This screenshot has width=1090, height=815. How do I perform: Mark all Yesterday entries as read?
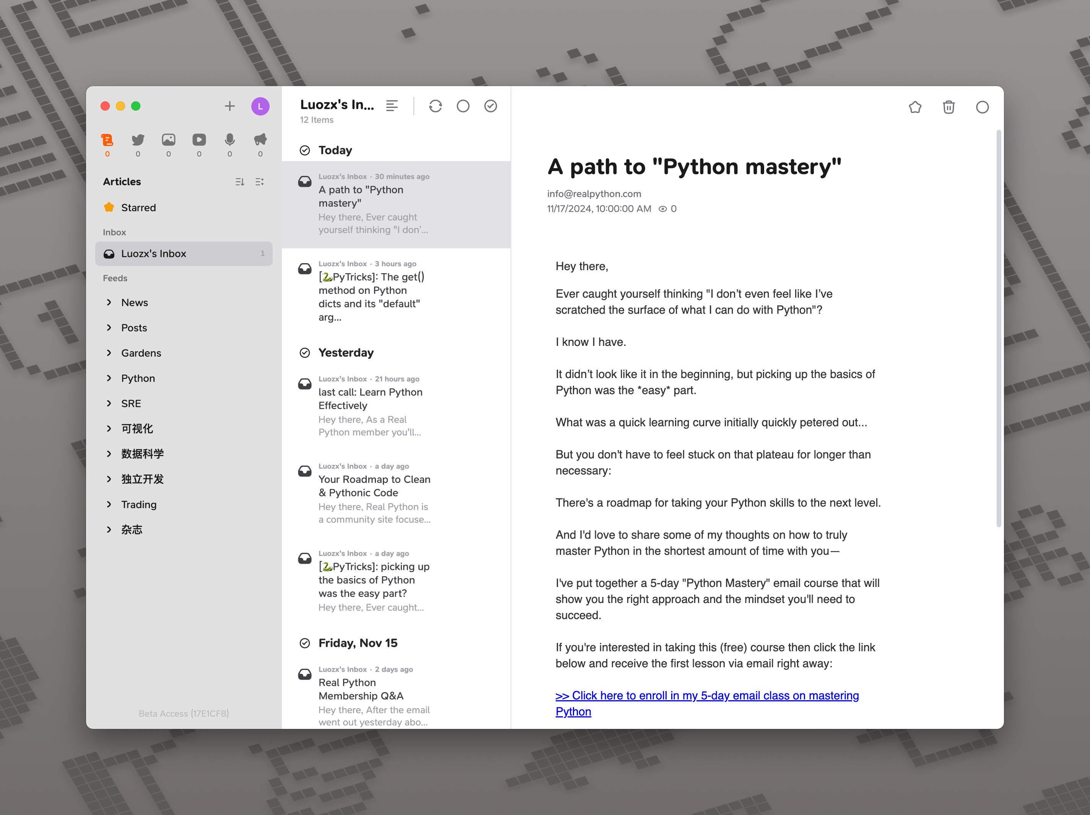tap(305, 353)
